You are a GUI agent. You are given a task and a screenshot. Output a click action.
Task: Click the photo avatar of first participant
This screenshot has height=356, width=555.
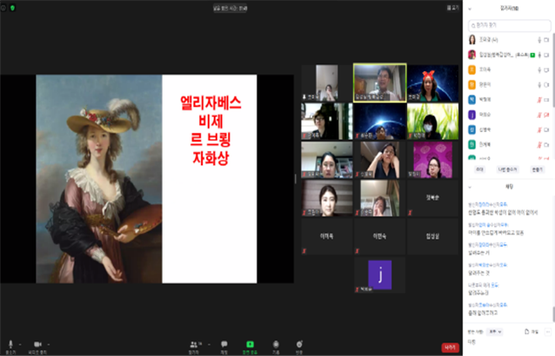(x=471, y=40)
